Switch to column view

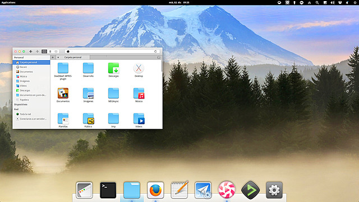(56, 52)
